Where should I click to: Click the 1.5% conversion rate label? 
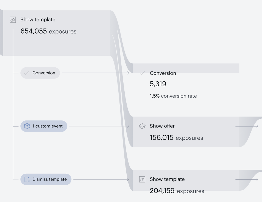[x=173, y=96]
